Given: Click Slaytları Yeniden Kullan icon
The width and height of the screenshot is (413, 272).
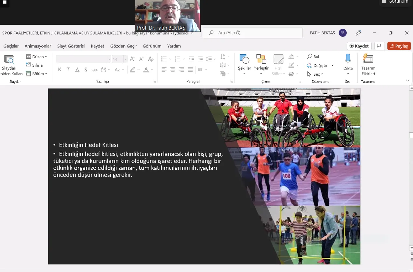Looking at the screenshot, I should [9, 60].
